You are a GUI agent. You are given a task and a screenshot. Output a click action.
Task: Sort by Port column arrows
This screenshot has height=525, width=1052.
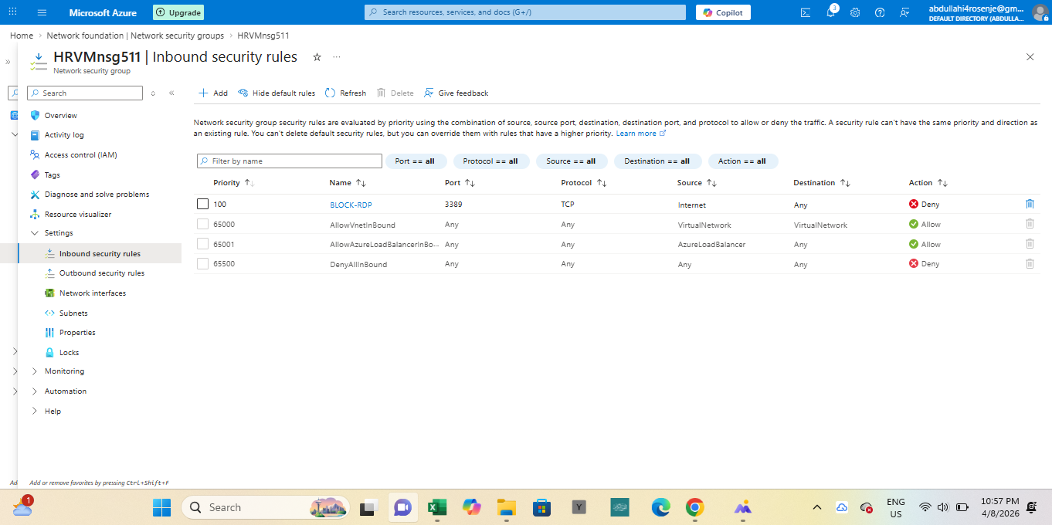click(470, 183)
